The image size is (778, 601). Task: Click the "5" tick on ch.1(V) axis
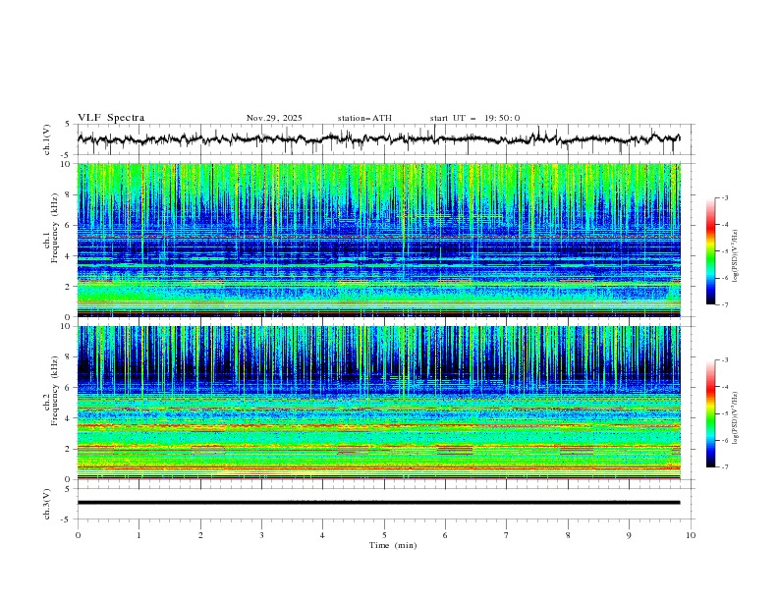pos(68,125)
